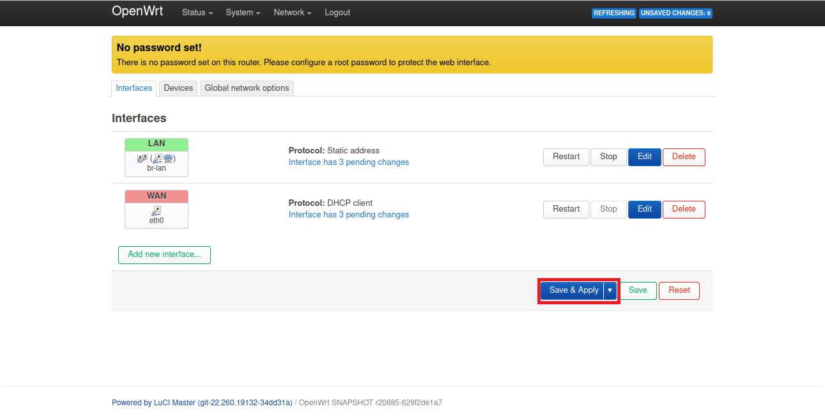Image resolution: width=825 pixels, height=420 pixels.
Task: Switch to the Global network options tab
Action: coord(247,88)
